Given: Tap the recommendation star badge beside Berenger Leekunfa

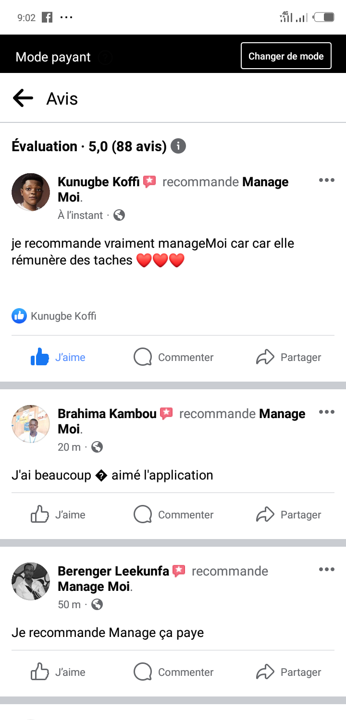Looking at the screenshot, I should pos(179,571).
